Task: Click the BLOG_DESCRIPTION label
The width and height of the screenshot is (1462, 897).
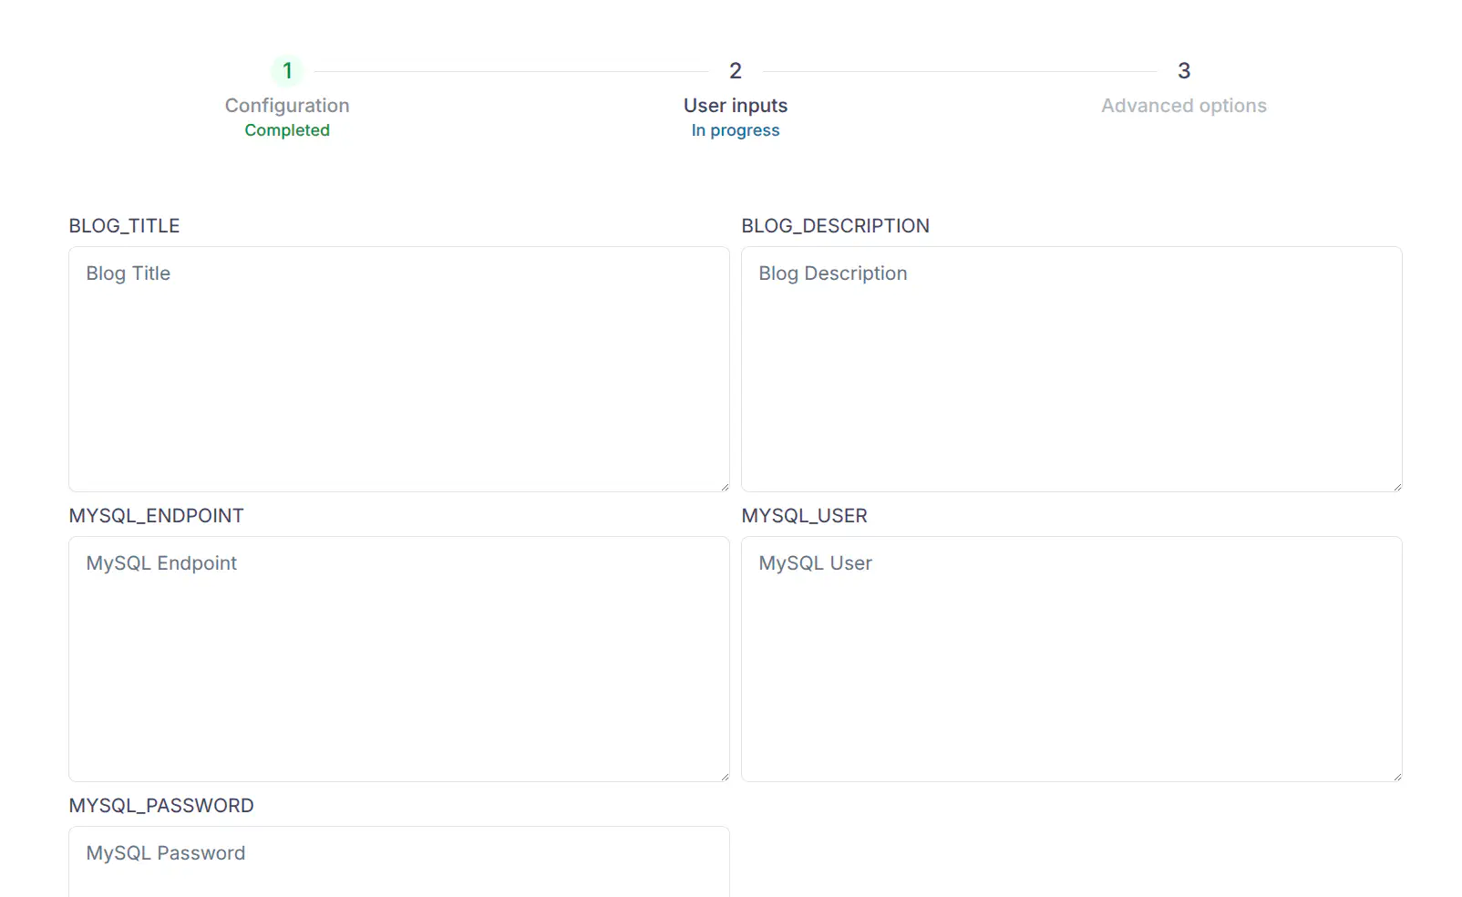Action: pyautogui.click(x=836, y=226)
